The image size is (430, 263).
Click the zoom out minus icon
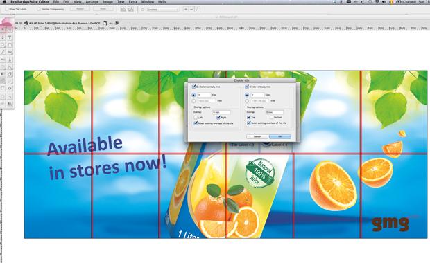(x=191, y=9)
